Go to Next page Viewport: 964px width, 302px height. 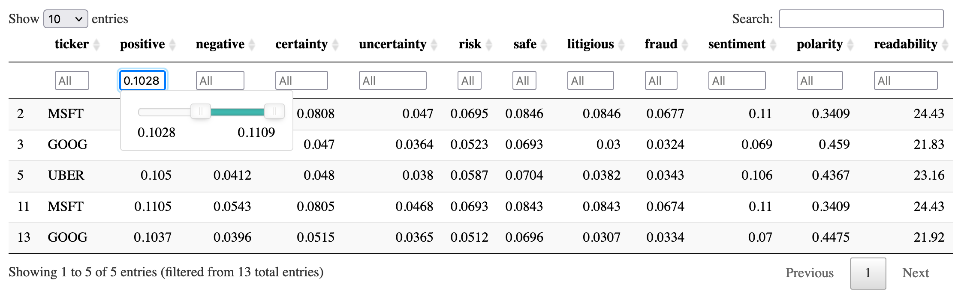click(x=916, y=273)
